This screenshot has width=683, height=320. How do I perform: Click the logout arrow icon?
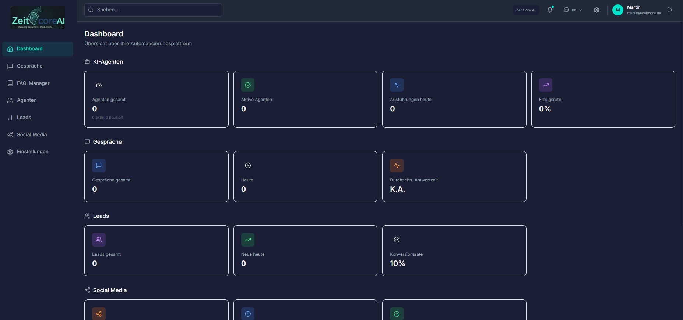point(670,10)
